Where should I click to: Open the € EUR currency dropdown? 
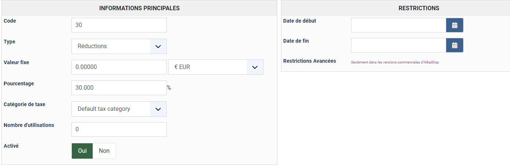[215, 67]
